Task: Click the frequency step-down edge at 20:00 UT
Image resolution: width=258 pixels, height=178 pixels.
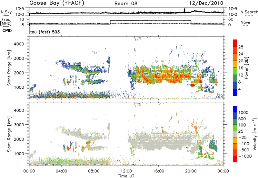Action: point(191,22)
